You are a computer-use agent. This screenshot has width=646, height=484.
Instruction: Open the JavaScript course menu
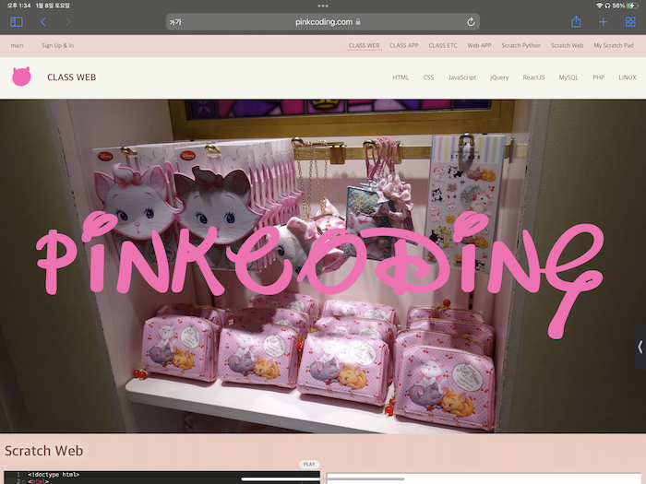tap(461, 77)
